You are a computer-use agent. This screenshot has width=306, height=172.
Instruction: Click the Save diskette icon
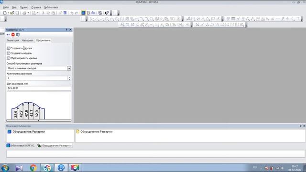(17, 13)
